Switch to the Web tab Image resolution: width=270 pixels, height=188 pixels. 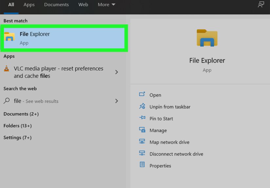point(83,5)
